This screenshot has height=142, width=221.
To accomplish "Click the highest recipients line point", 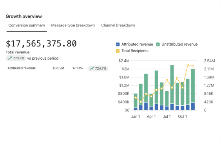I will tap(188, 65).
